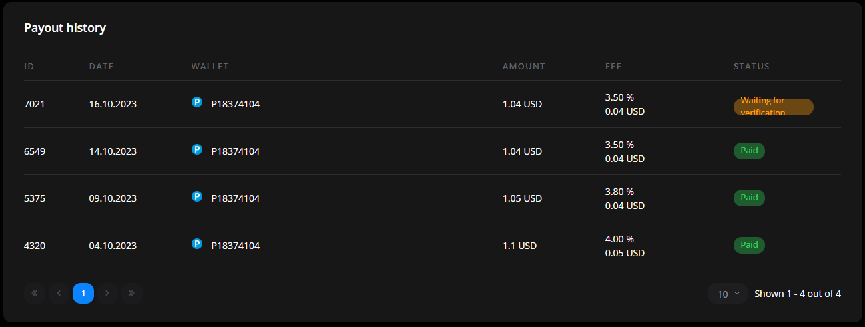Select page 1 in pagination

pyautogui.click(x=83, y=293)
